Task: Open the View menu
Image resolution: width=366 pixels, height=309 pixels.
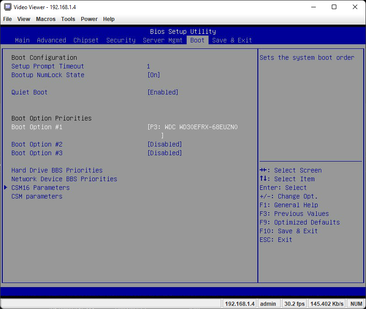Action: (x=24, y=19)
